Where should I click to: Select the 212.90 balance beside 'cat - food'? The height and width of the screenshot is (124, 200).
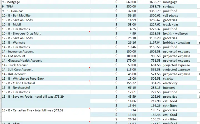coord(149,101)
